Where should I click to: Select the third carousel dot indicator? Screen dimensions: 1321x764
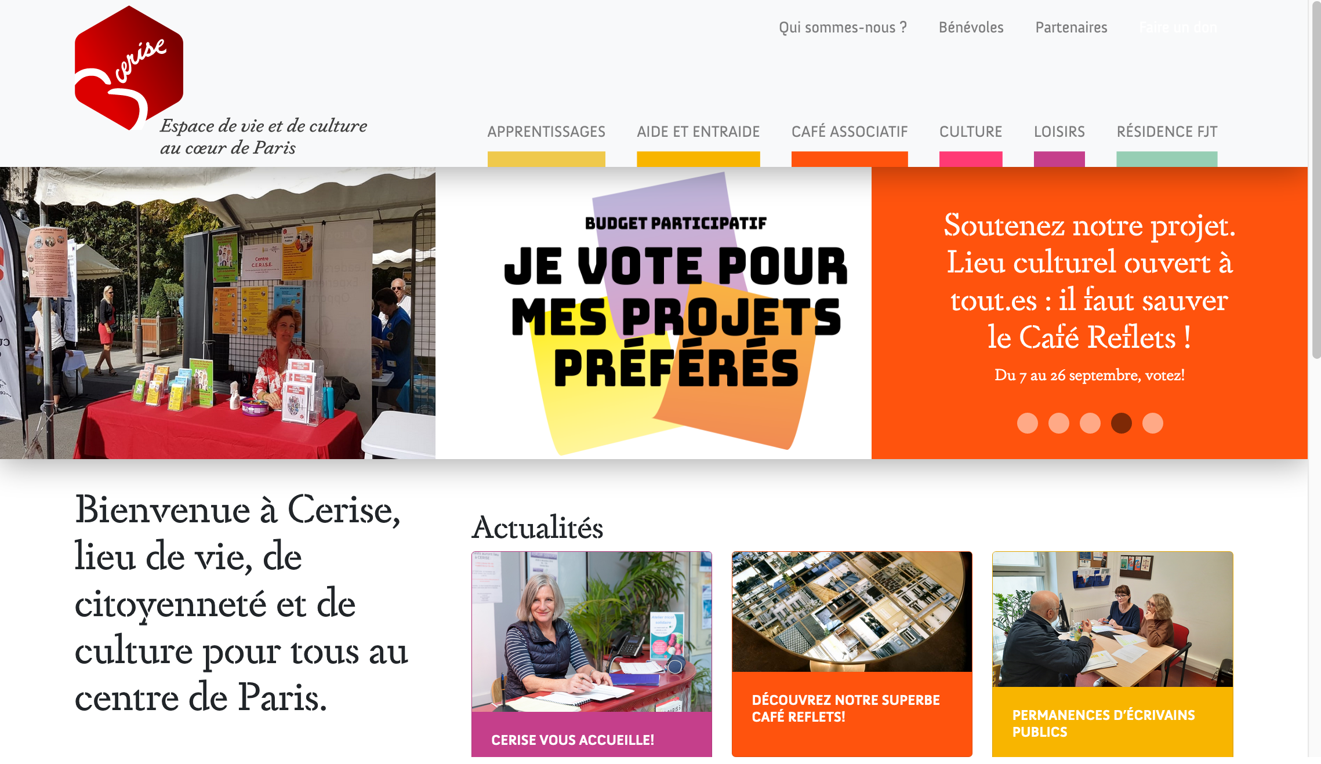click(1090, 423)
